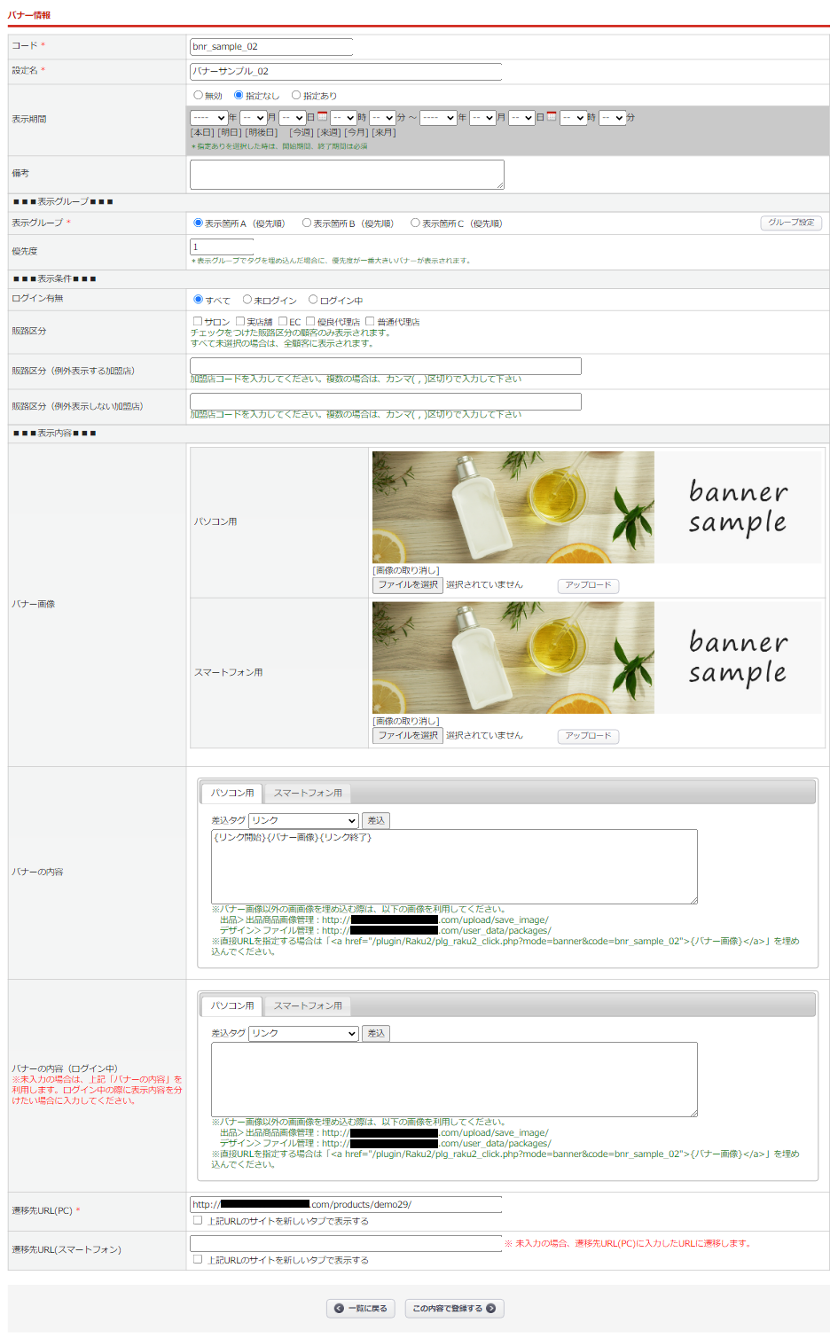838x1338 pixels.
Task: Enable new tab for PC destination URL
Action: coord(198,1220)
